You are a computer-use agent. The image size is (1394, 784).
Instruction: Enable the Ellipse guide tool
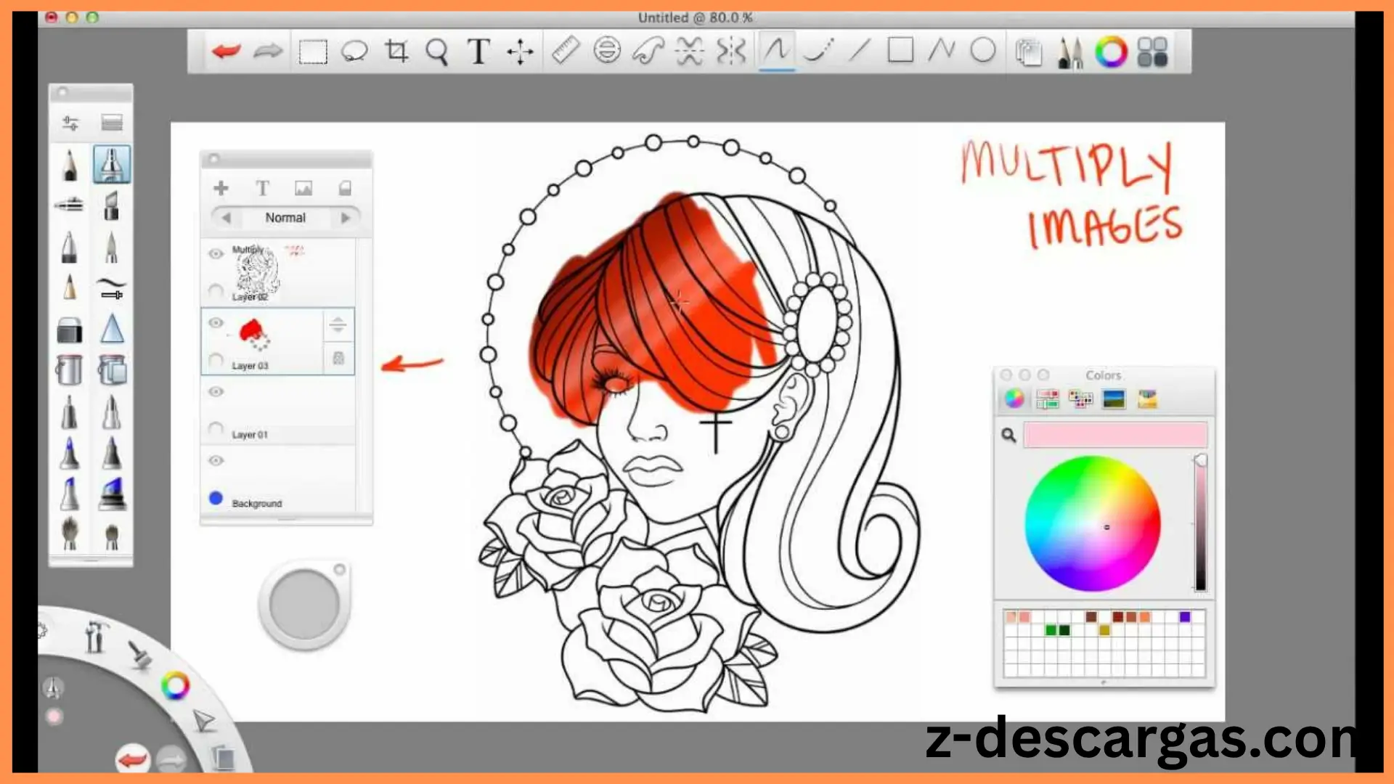[607, 51]
